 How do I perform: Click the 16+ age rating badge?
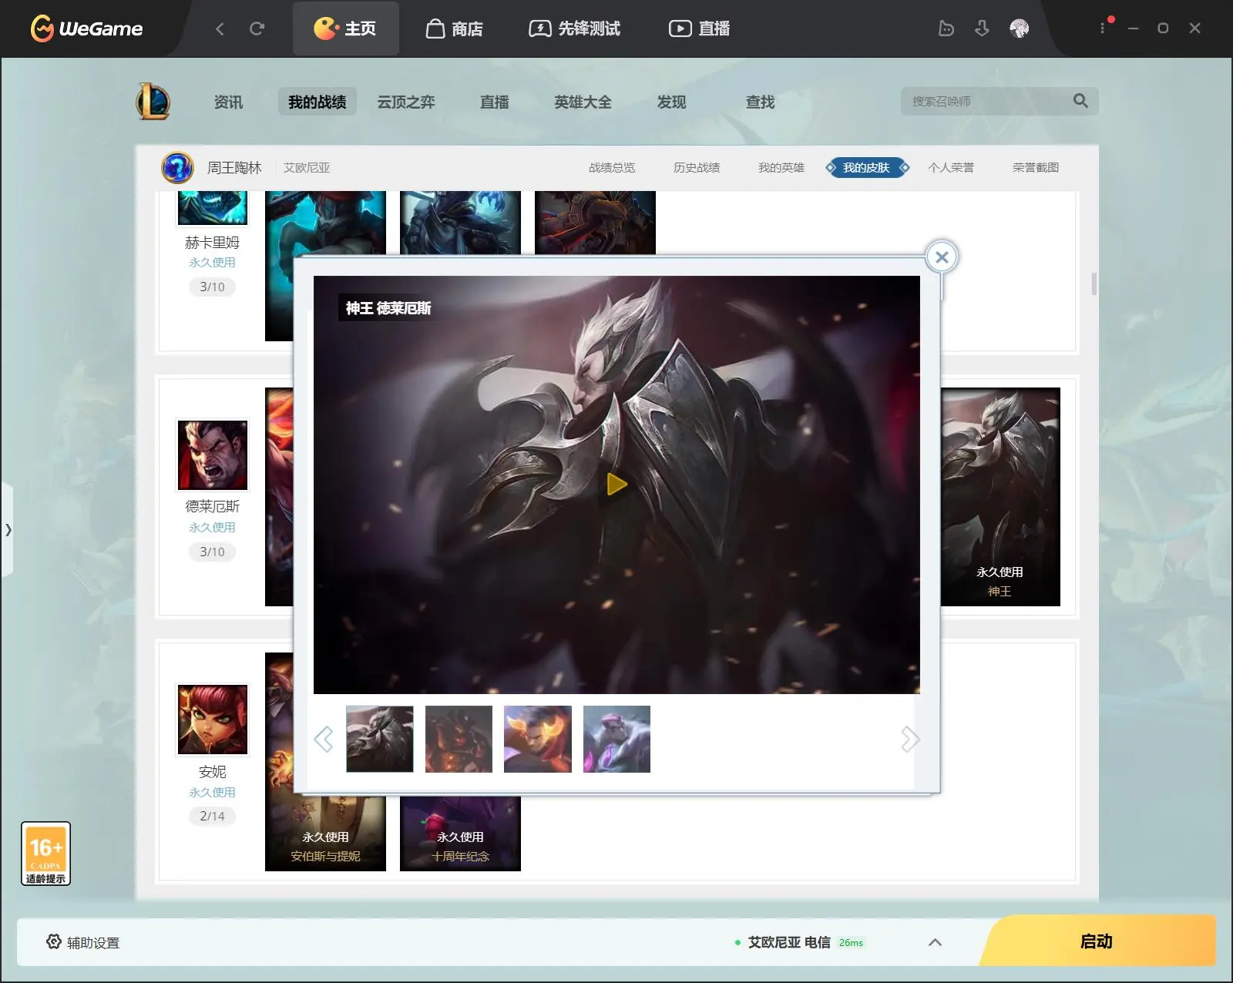[x=45, y=853]
